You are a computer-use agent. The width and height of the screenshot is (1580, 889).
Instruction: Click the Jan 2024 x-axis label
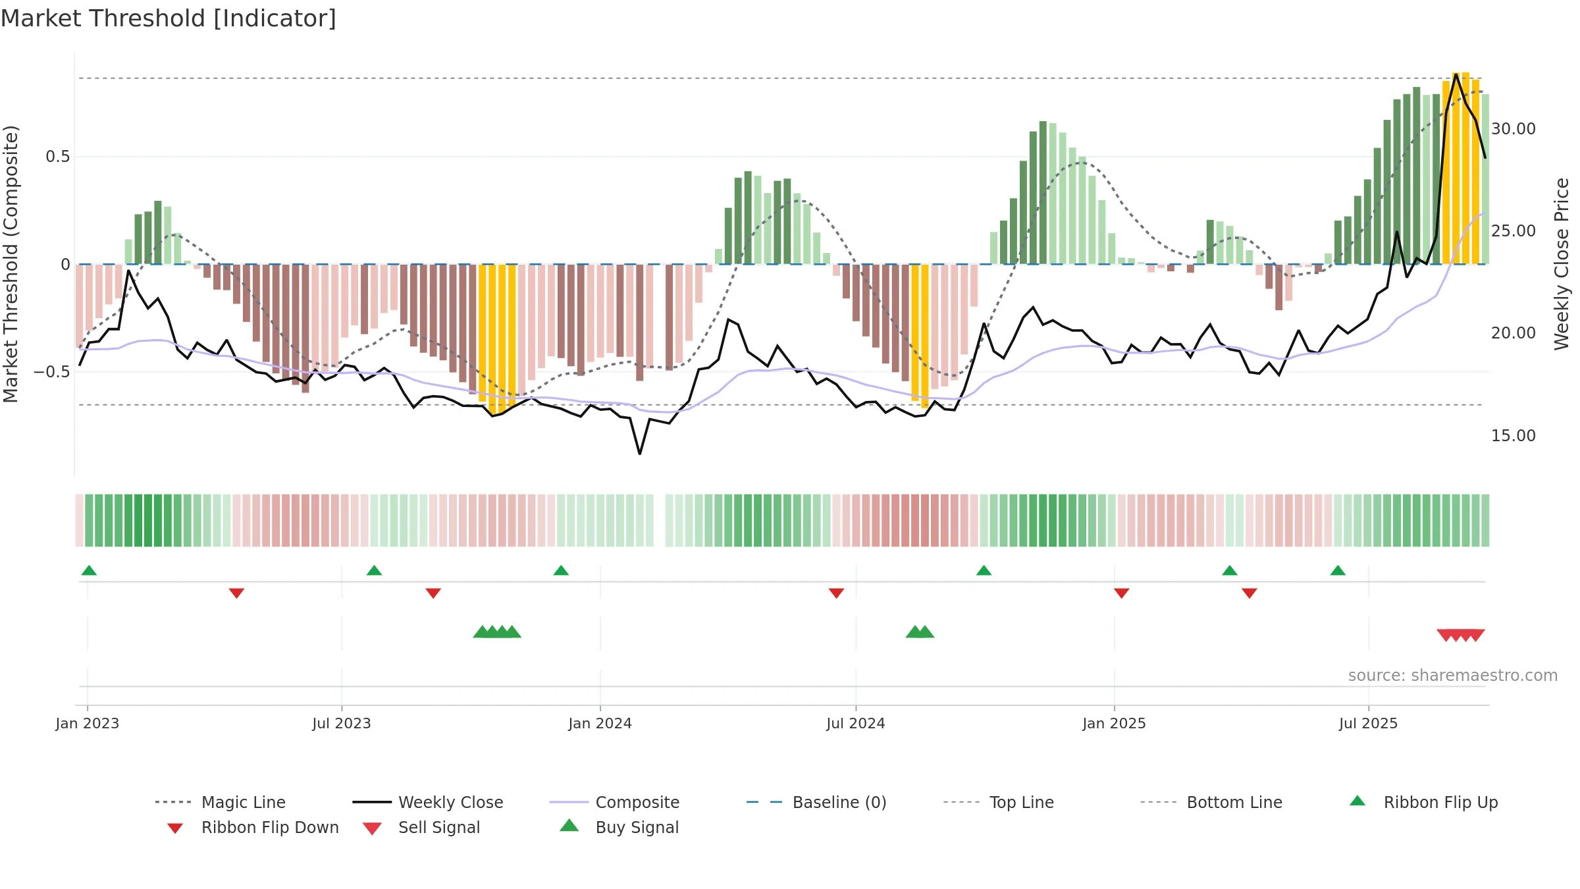click(600, 724)
